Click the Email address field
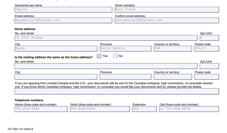This screenshot has height=133, width=227. [x=63, y=20]
